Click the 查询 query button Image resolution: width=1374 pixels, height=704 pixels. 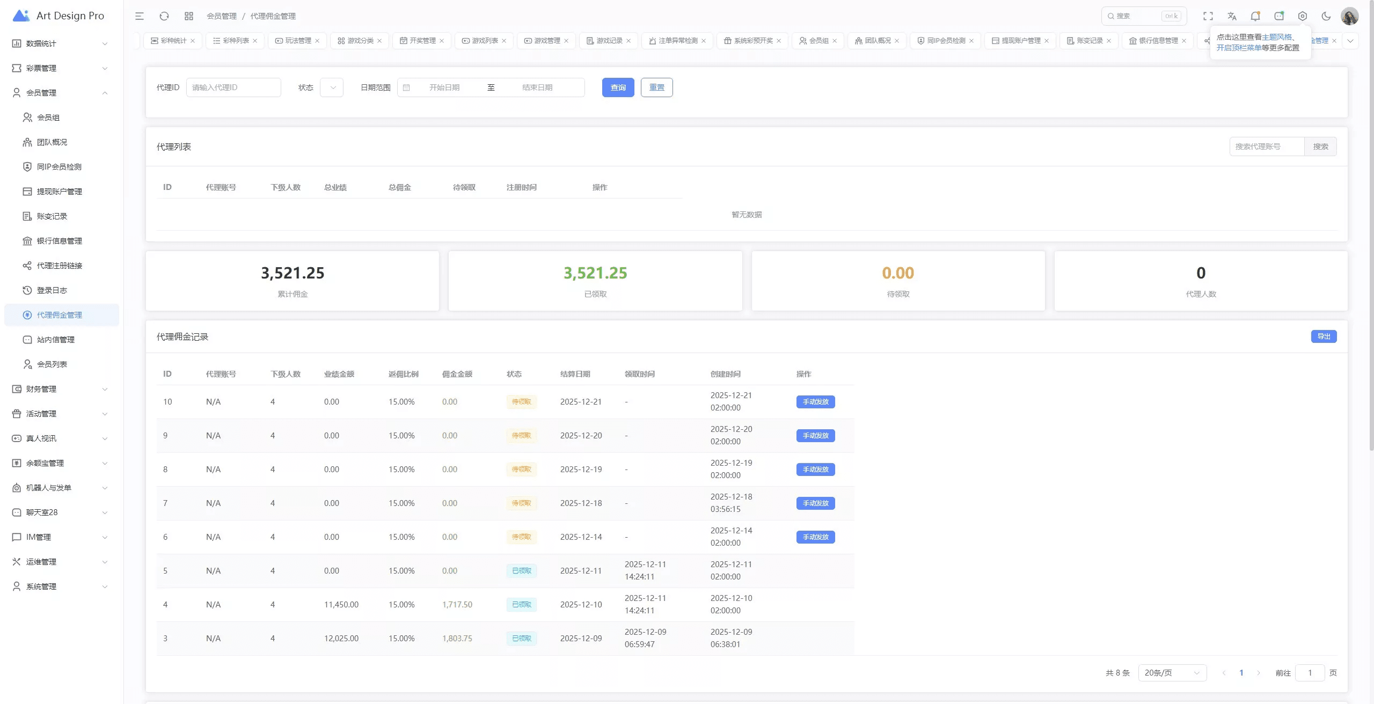pyautogui.click(x=618, y=87)
